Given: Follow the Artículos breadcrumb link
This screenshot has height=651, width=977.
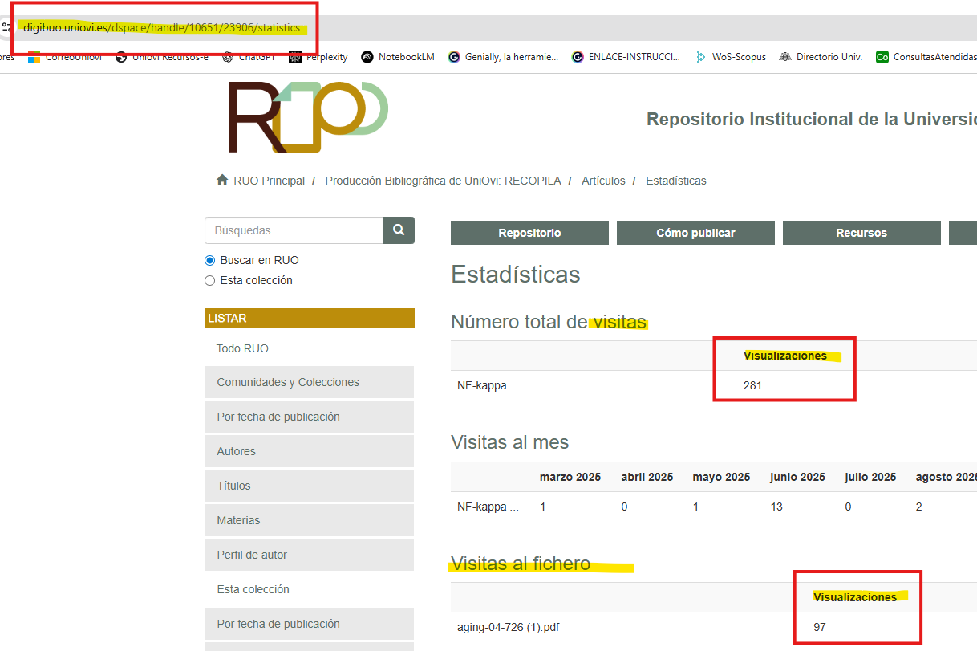Looking at the screenshot, I should tap(603, 181).
